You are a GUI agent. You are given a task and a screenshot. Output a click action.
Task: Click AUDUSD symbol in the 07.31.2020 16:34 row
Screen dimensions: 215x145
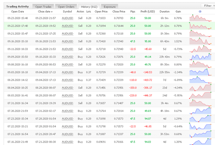pos(67,103)
